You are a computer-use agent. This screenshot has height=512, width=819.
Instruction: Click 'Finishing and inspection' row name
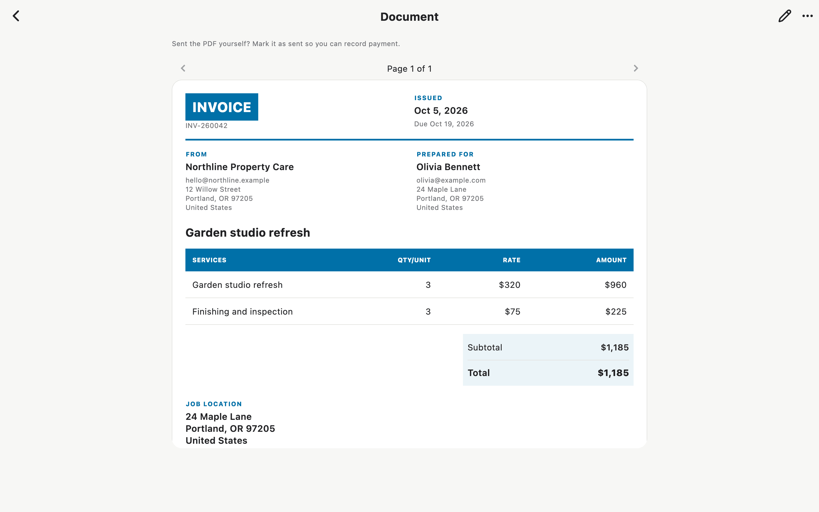[x=242, y=311]
